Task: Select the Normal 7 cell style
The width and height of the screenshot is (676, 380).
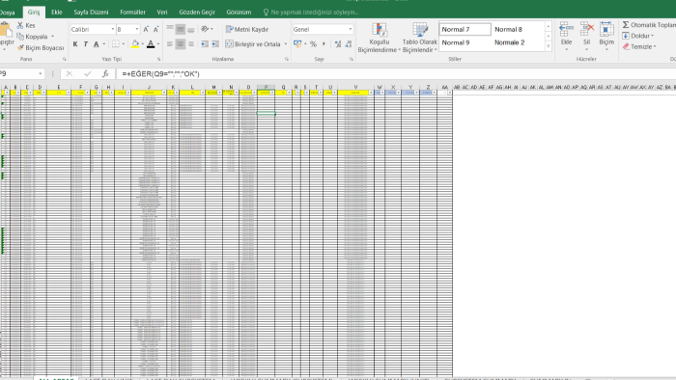Action: coord(465,29)
